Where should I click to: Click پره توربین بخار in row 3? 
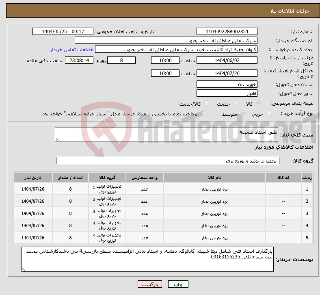pos(214,214)
